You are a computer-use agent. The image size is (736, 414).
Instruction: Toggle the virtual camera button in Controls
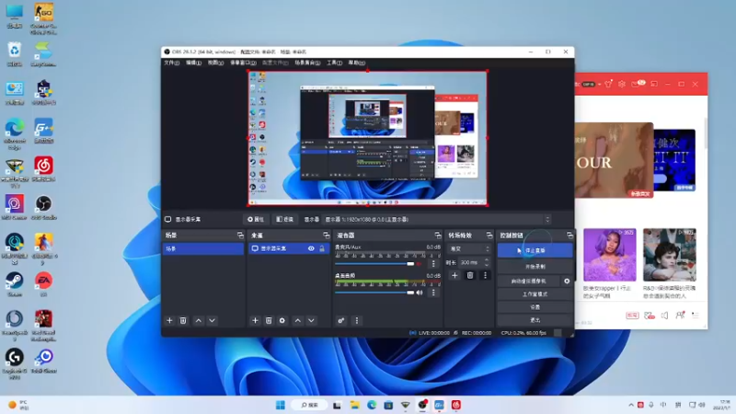[529, 282]
